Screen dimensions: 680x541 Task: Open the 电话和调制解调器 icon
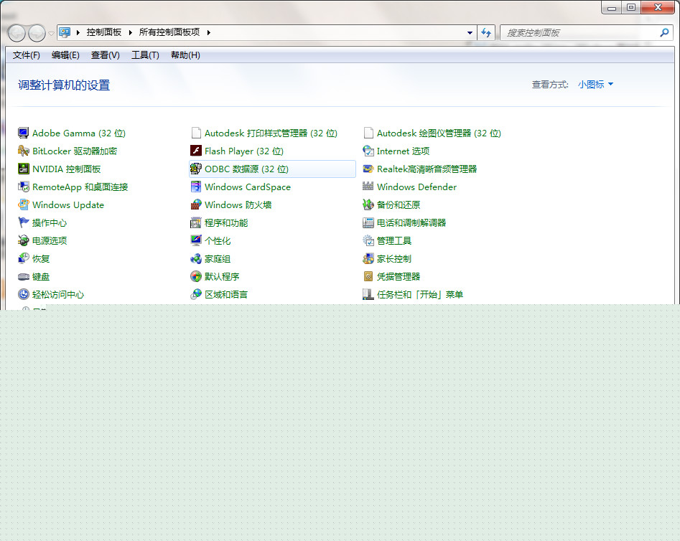[x=368, y=222]
